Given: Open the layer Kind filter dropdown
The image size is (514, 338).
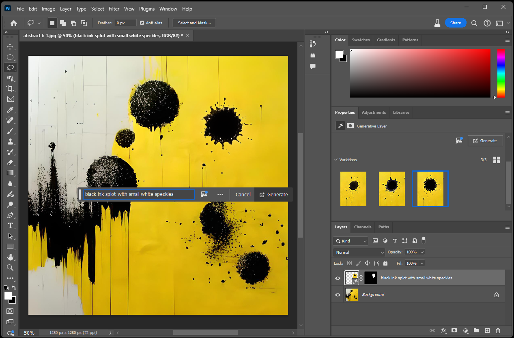Looking at the screenshot, I should (x=351, y=241).
